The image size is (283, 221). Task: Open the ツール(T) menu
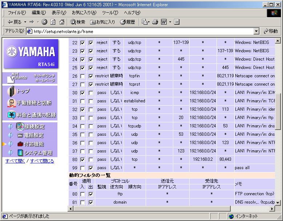point(110,13)
